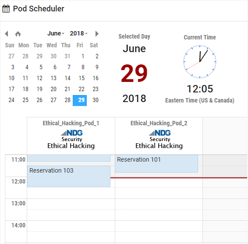This screenshot has width=248, height=244.
Task: Click NDG logo under Ethical_Hacking_Pod_1
Action: pyautogui.click(x=72, y=133)
